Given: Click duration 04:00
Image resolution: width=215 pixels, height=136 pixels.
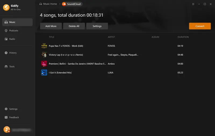Looking at the screenshot, I should click(x=180, y=64).
